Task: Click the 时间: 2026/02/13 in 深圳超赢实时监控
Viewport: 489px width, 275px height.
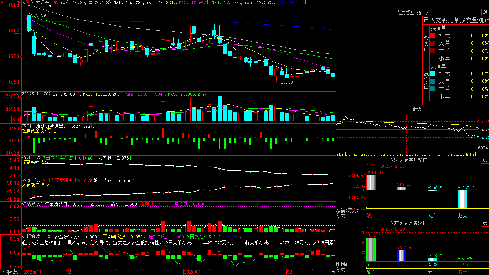Action: [x=386, y=166]
